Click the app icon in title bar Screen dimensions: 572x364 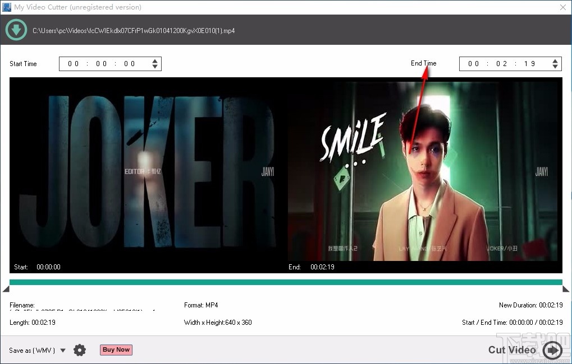click(x=7, y=7)
